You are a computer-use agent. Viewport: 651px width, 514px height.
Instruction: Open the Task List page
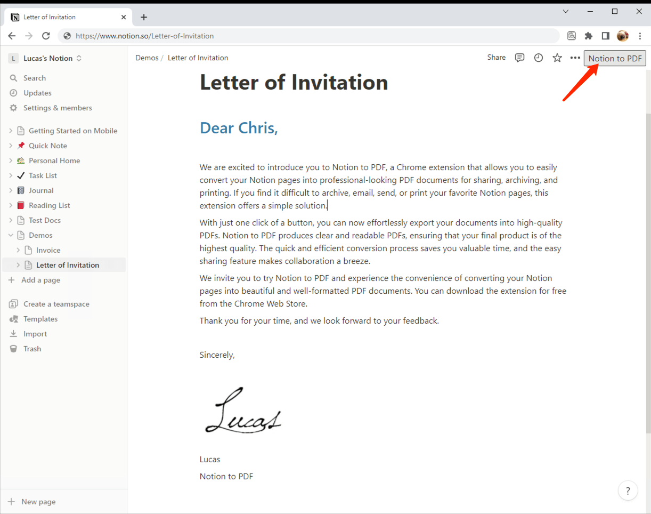pyautogui.click(x=43, y=175)
